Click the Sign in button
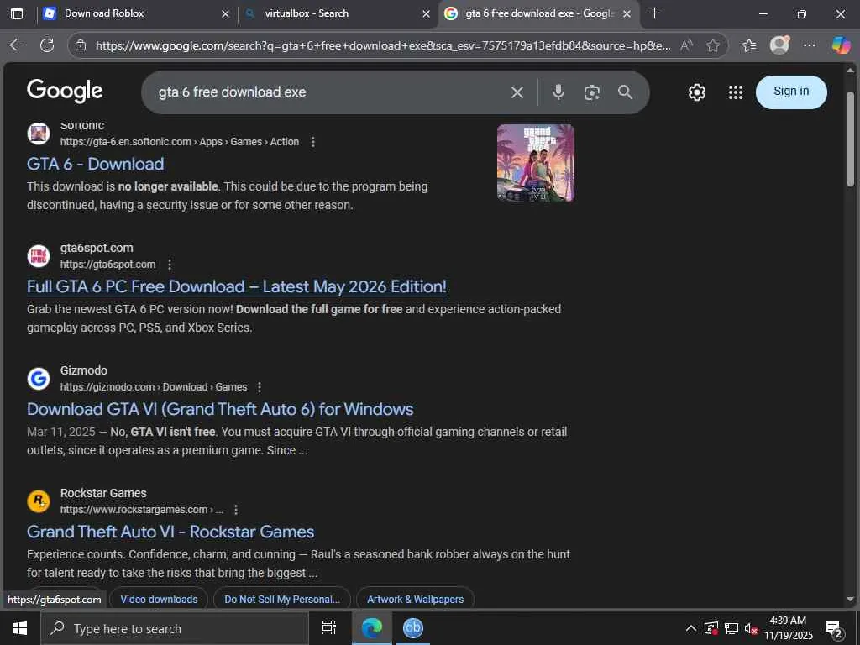860x645 pixels. [x=791, y=92]
